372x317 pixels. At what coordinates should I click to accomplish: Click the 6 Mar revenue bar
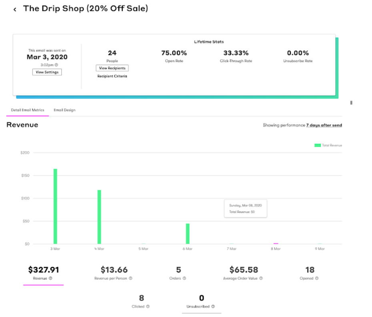[188, 234]
